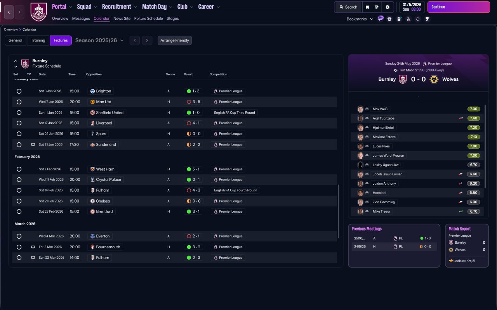The width and height of the screenshot is (497, 310).
Task: Expand the Club menu dropdown
Action: (191, 7)
